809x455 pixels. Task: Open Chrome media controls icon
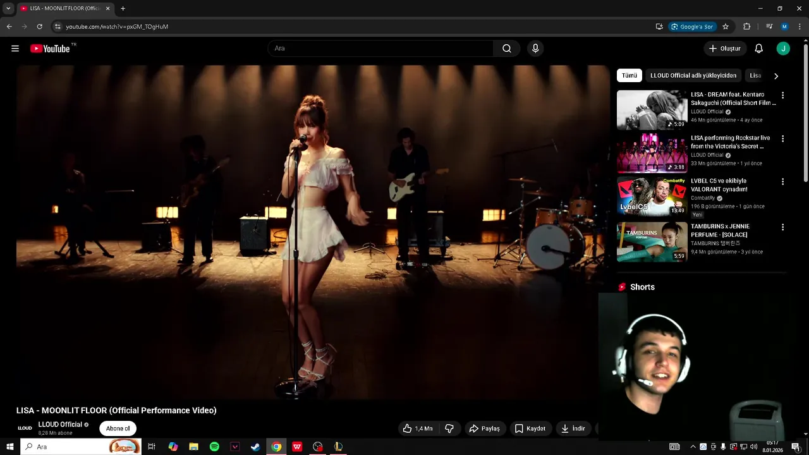pyautogui.click(x=769, y=27)
